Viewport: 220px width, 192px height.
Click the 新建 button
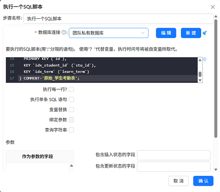191,33
